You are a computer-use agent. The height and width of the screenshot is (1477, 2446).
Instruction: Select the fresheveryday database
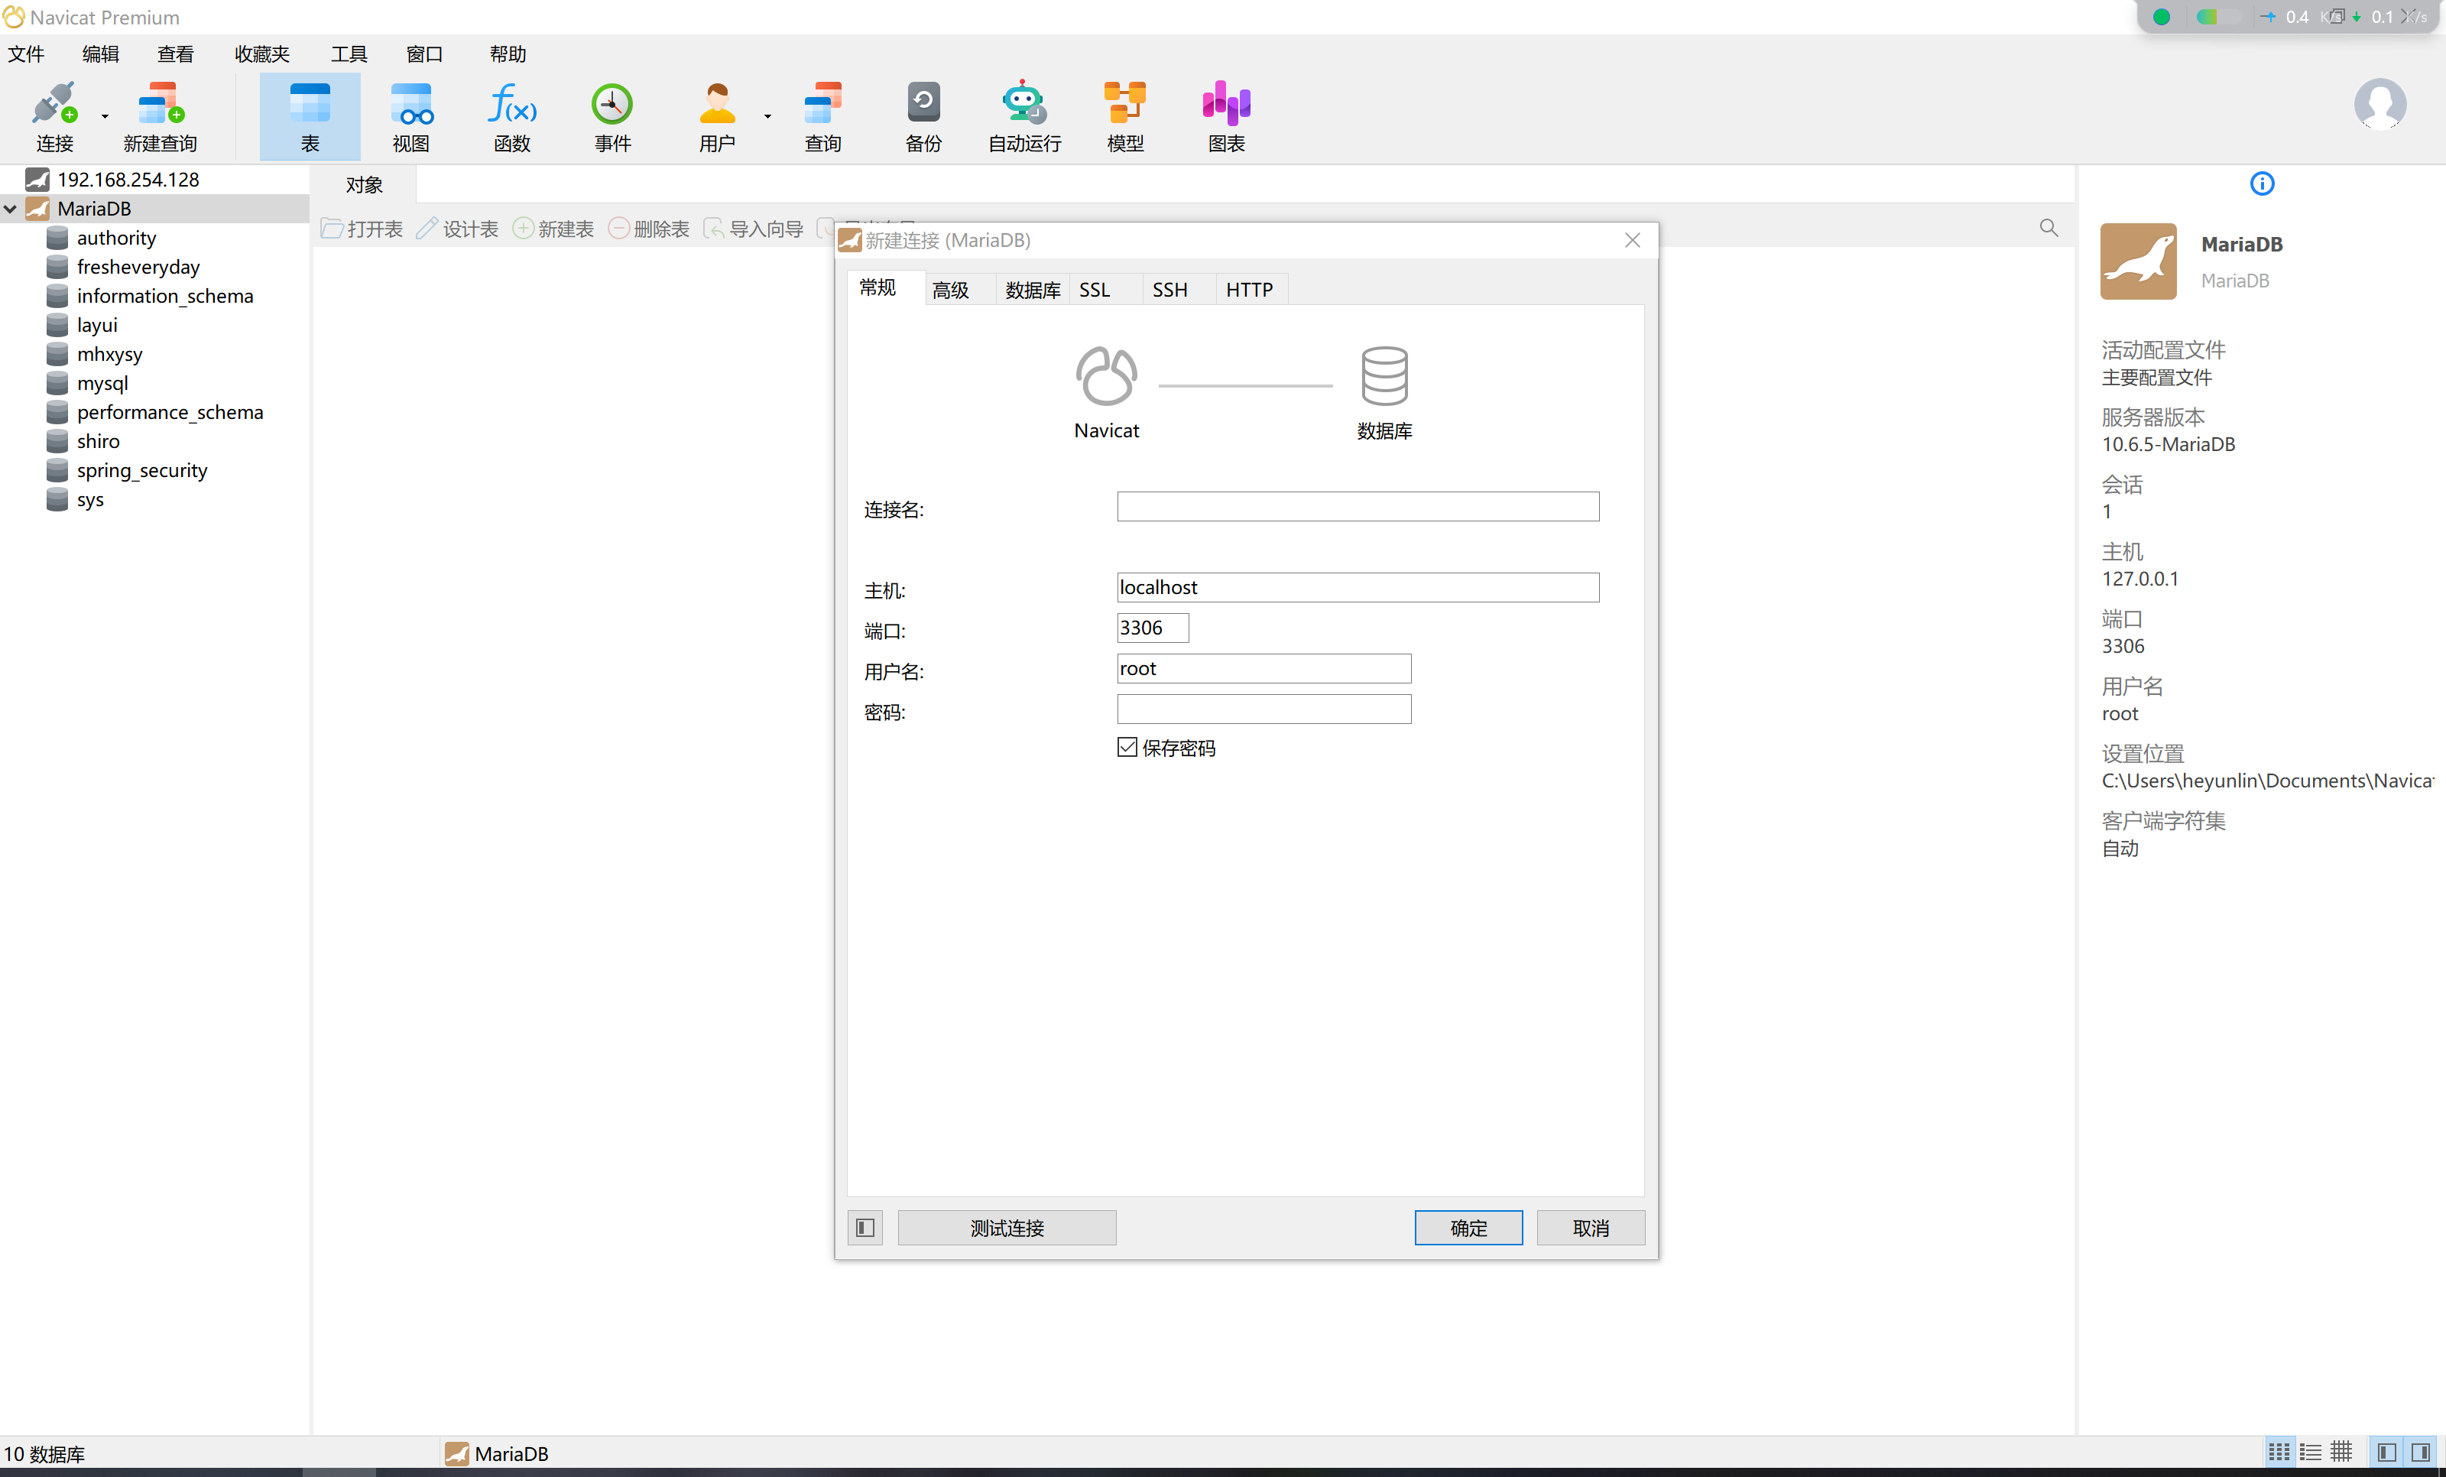138,267
